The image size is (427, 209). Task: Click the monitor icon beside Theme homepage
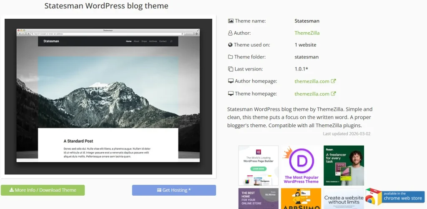pos(231,94)
